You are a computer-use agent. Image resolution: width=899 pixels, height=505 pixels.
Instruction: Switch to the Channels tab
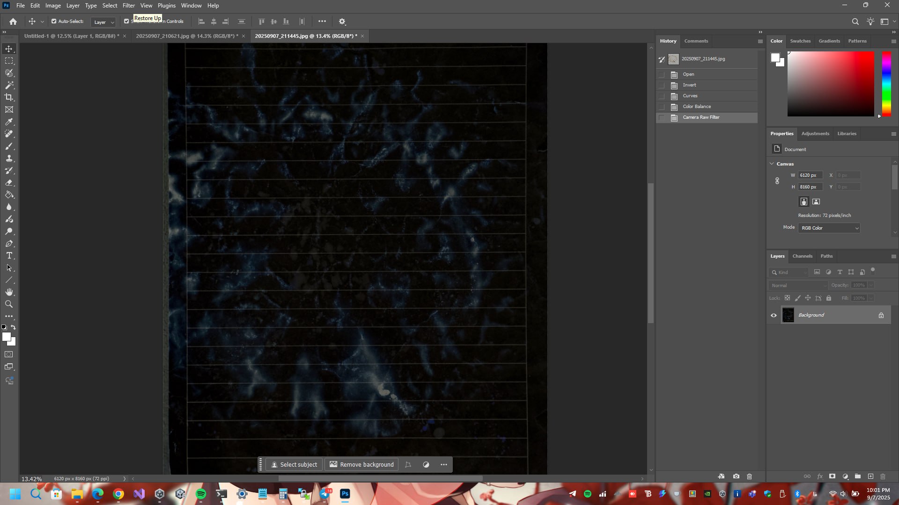pos(802,256)
